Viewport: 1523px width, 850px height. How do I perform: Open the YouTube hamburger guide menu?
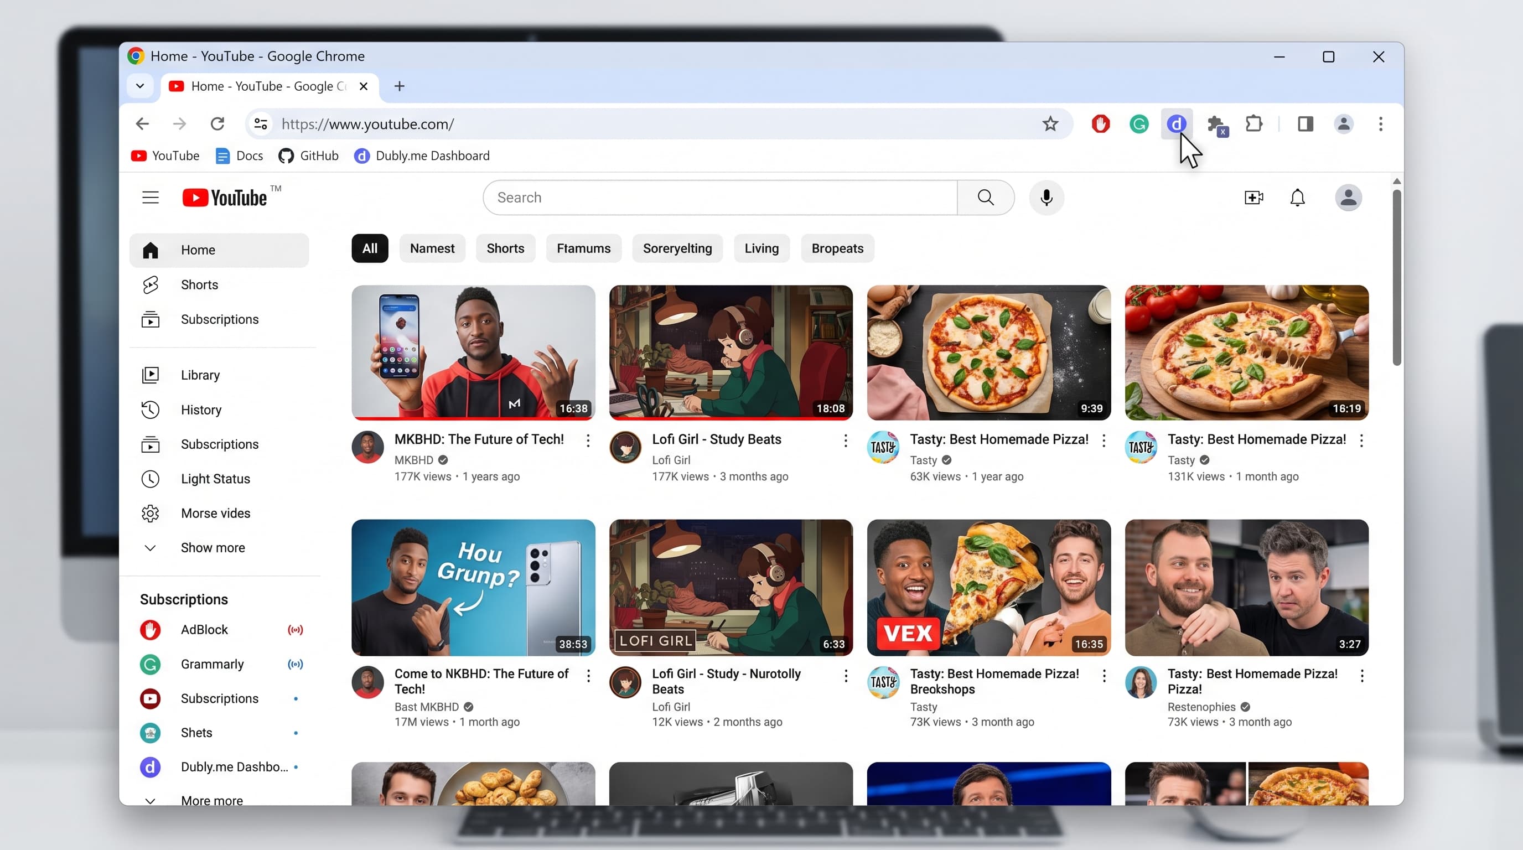click(150, 198)
